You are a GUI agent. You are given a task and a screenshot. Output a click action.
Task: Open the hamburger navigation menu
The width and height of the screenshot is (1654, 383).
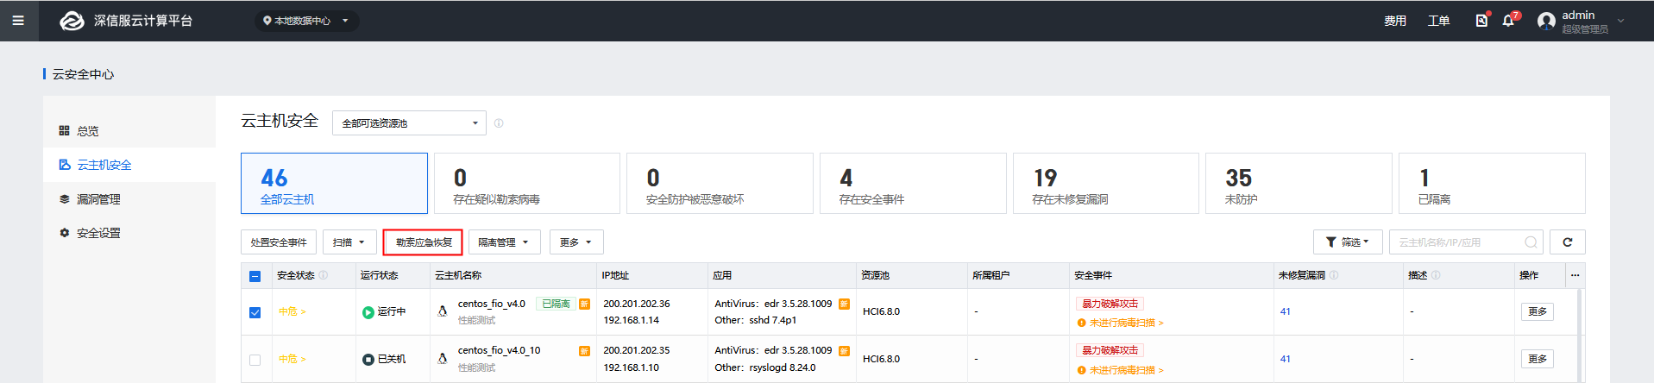[18, 21]
